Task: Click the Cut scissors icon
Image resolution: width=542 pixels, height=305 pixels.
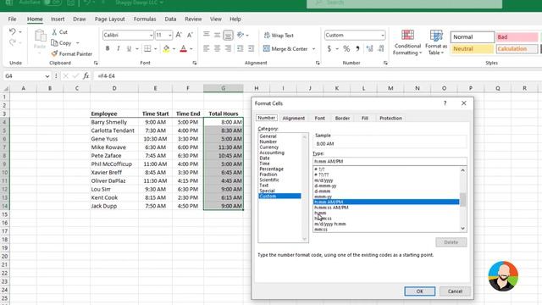Action: coord(54,32)
